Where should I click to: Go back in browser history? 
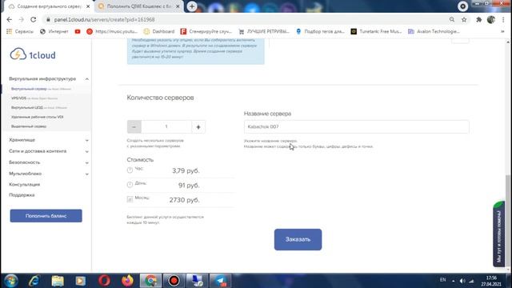click(9, 19)
